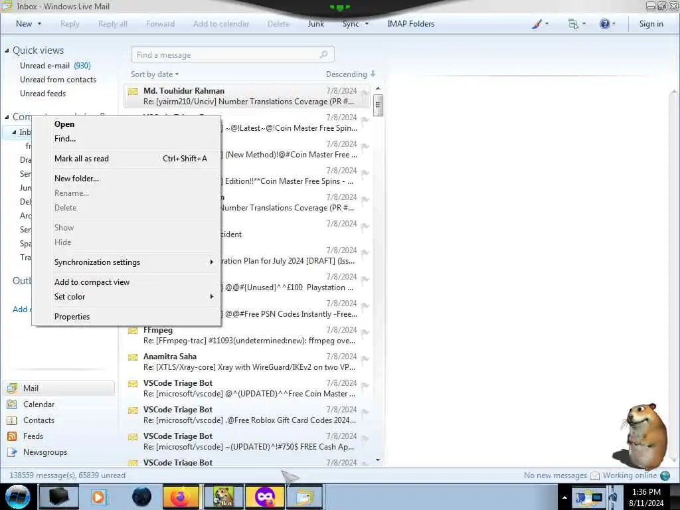Click the Windows Live Mail taskbar icon
Viewport: 680px width, 510px height.
(x=305, y=497)
